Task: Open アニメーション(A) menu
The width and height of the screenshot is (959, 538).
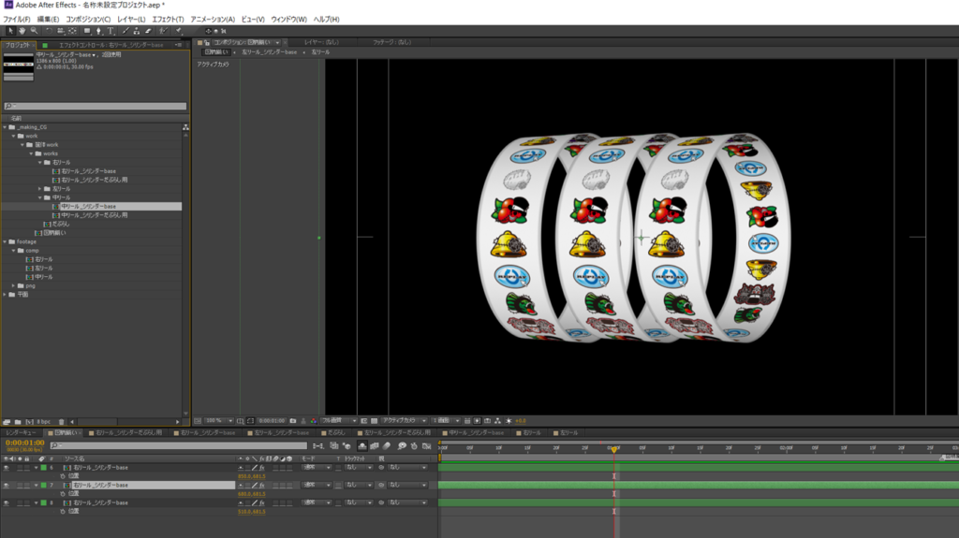Action: pos(213,20)
